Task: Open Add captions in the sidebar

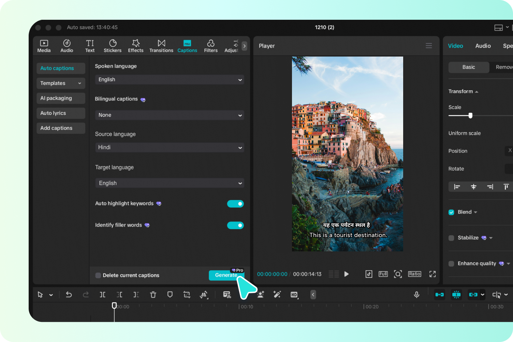Action: coord(61,128)
